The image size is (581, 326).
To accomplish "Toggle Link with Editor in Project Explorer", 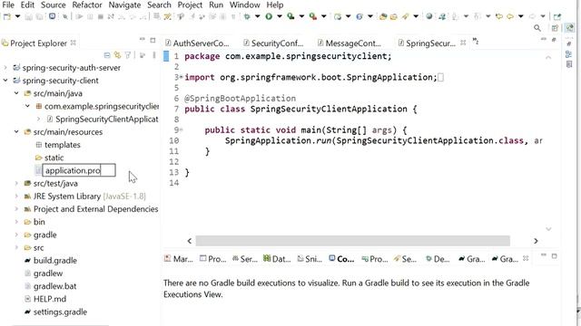I will tap(118, 55).
